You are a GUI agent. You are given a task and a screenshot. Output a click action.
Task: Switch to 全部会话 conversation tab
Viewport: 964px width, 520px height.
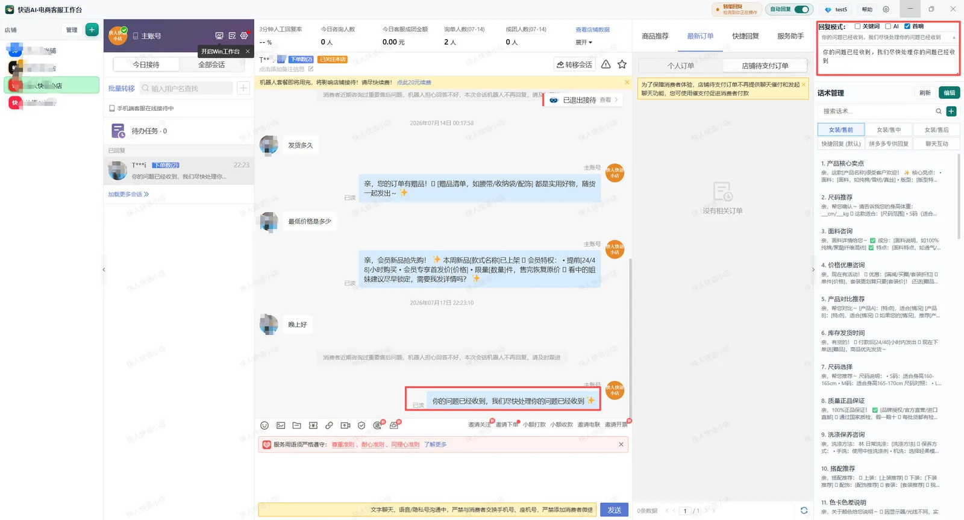(212, 64)
